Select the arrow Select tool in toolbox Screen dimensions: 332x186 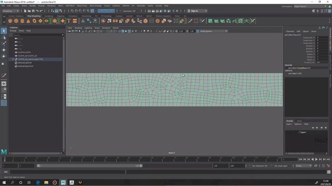point(4,31)
